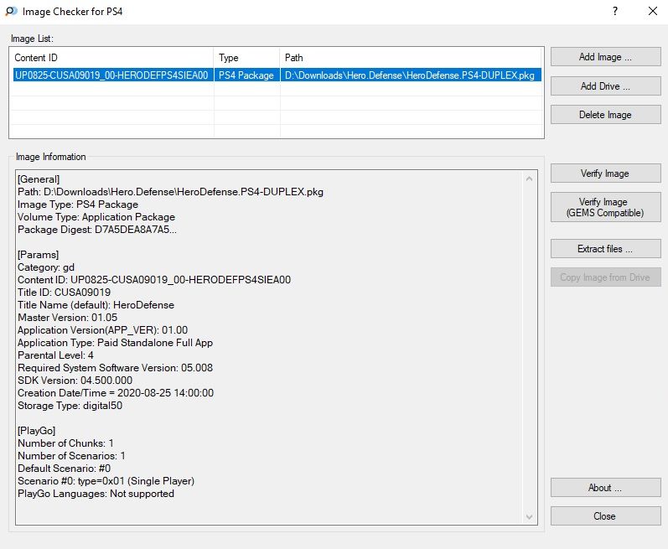Click the Add Drive ... button
This screenshot has height=549, width=668.
coord(605,86)
